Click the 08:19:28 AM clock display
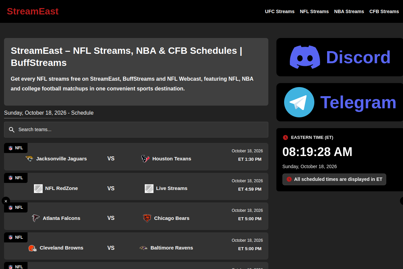 click(x=317, y=152)
